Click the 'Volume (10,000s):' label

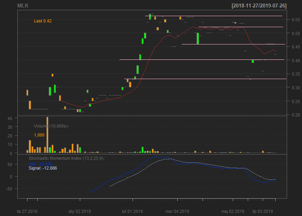click(x=51, y=126)
